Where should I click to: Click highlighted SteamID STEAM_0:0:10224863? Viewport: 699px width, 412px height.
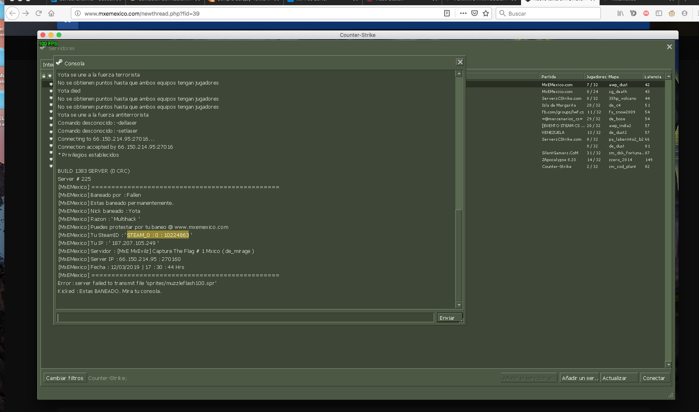point(158,235)
